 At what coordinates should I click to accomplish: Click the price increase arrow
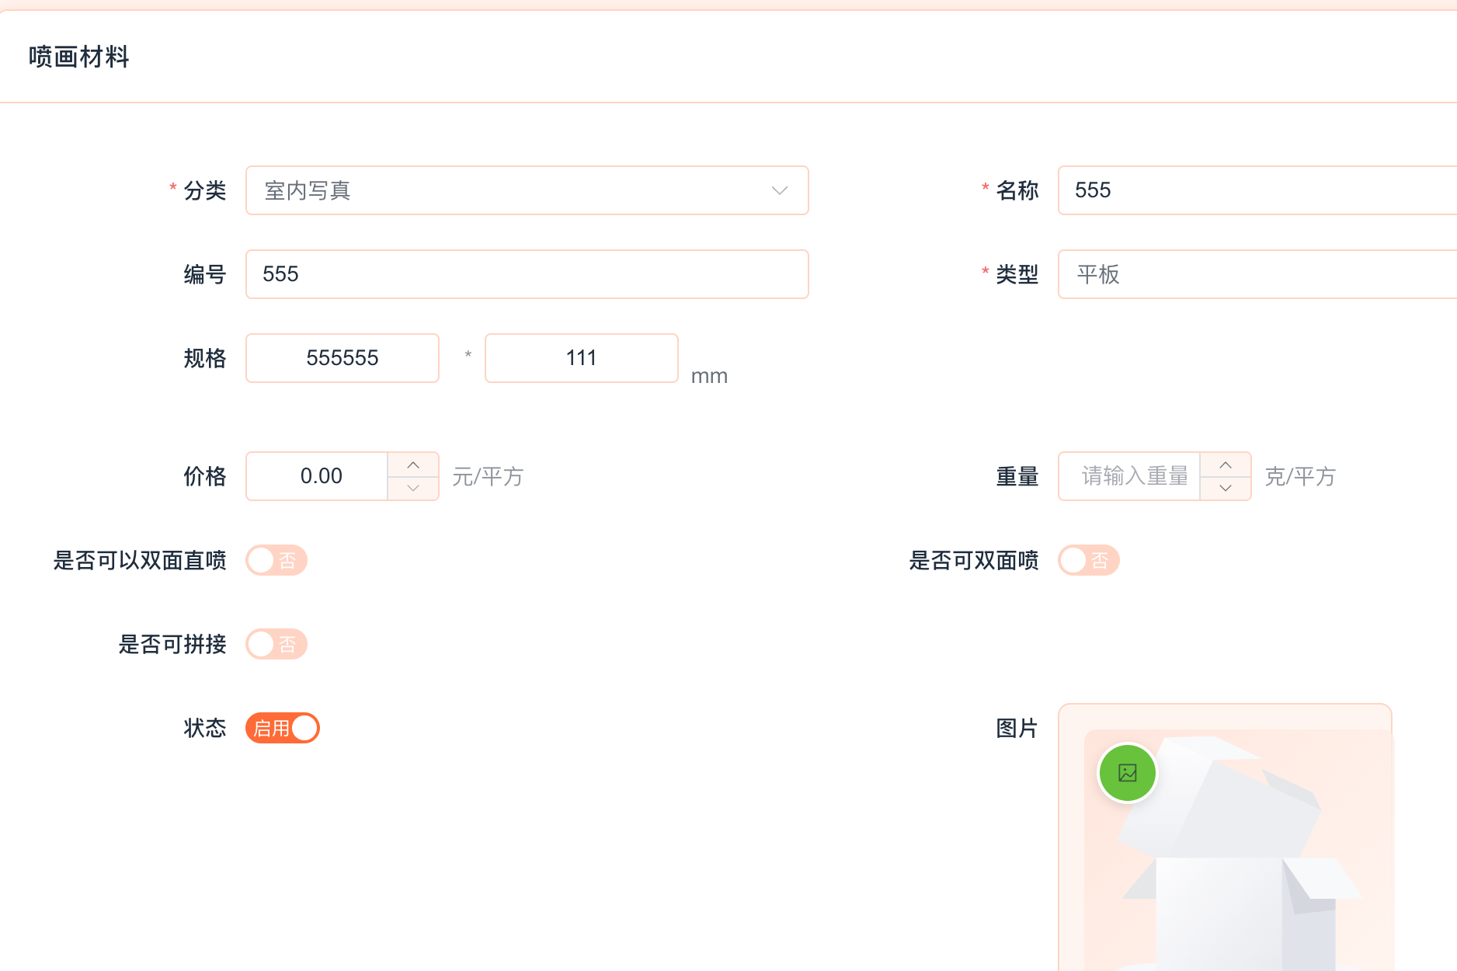(413, 465)
